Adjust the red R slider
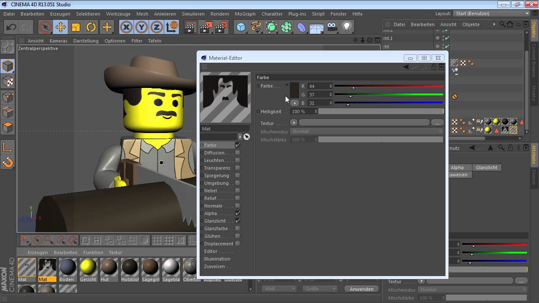 [x=389, y=86]
